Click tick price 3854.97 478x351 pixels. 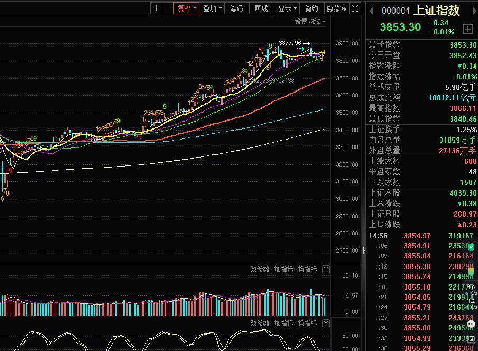417,236
